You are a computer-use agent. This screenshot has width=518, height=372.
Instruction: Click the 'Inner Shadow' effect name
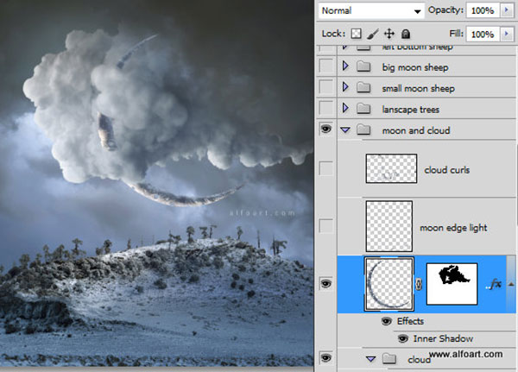point(443,338)
